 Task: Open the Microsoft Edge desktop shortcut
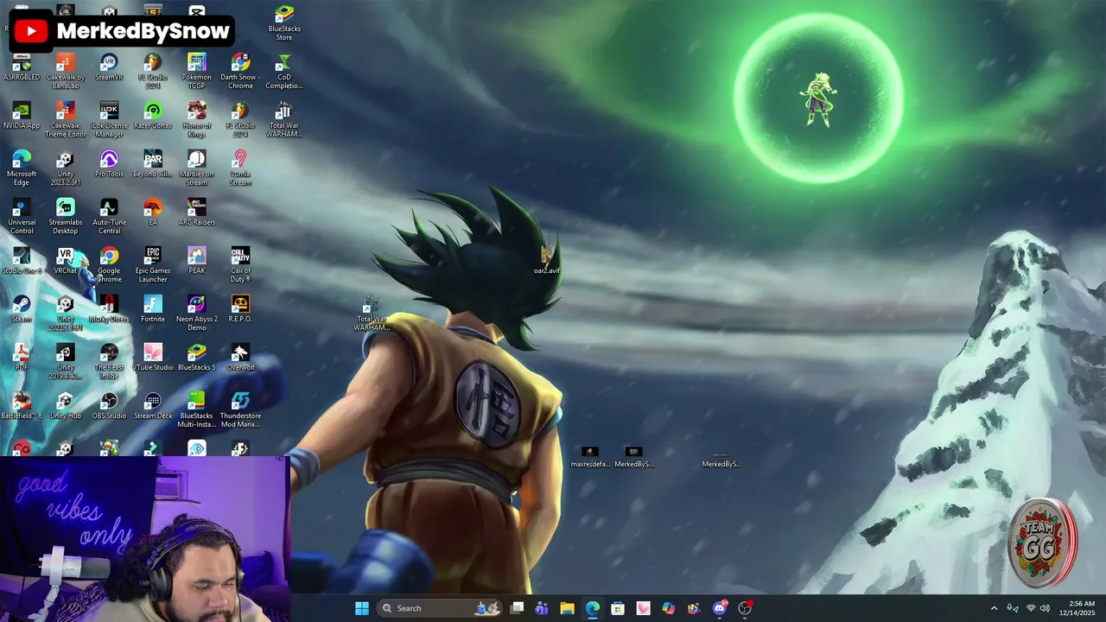[x=22, y=168]
